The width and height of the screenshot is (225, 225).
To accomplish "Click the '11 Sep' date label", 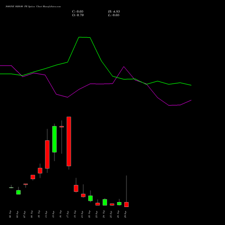I will point(46,214).
